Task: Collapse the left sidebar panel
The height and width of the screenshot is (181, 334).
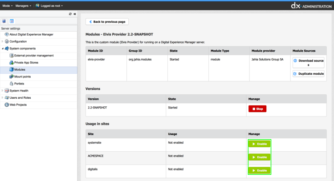Action: coord(75,14)
